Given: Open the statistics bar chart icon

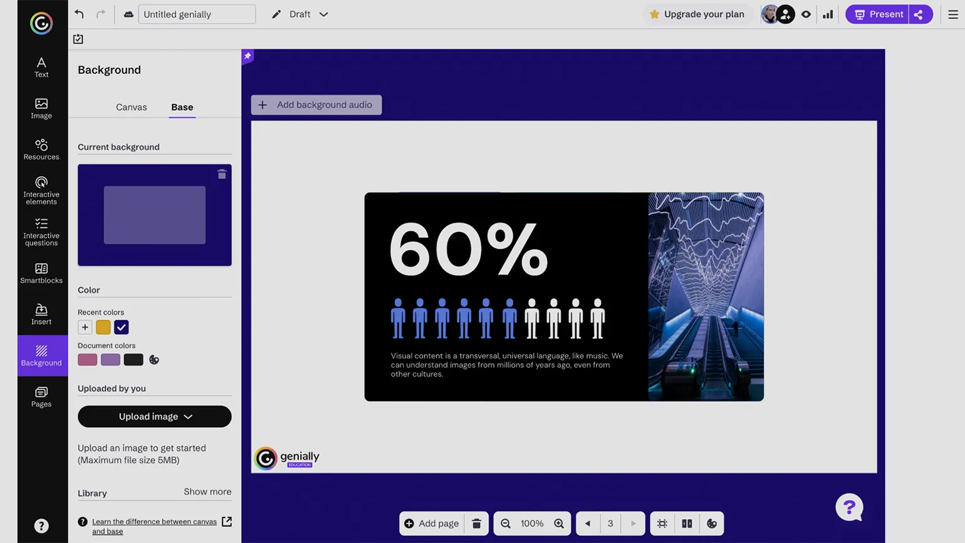Looking at the screenshot, I should tap(828, 14).
